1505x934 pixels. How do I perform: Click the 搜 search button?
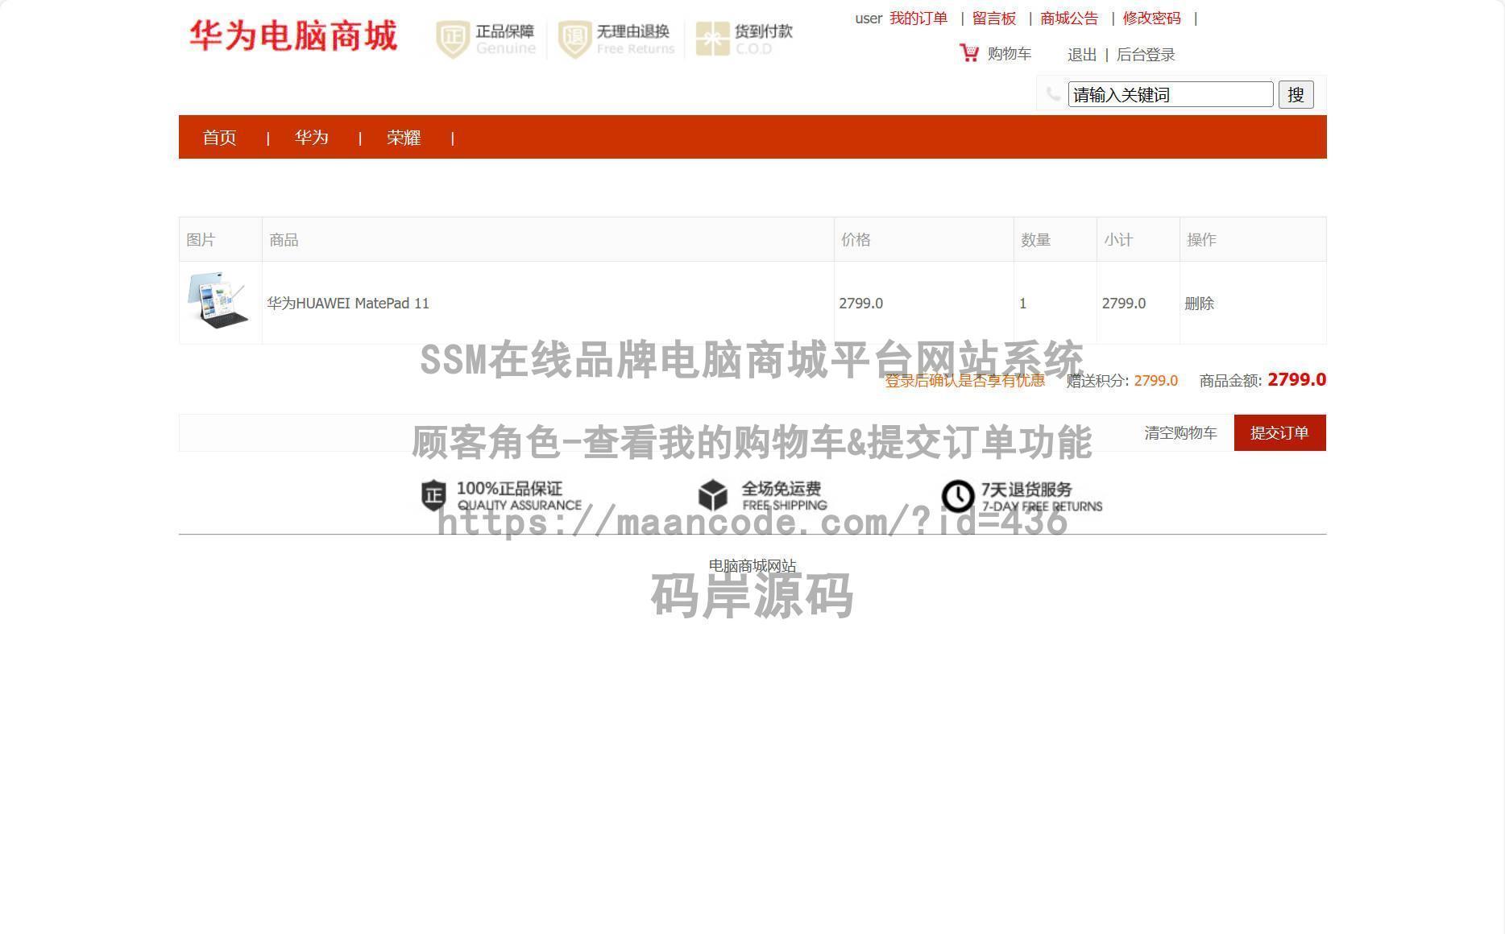(1296, 94)
